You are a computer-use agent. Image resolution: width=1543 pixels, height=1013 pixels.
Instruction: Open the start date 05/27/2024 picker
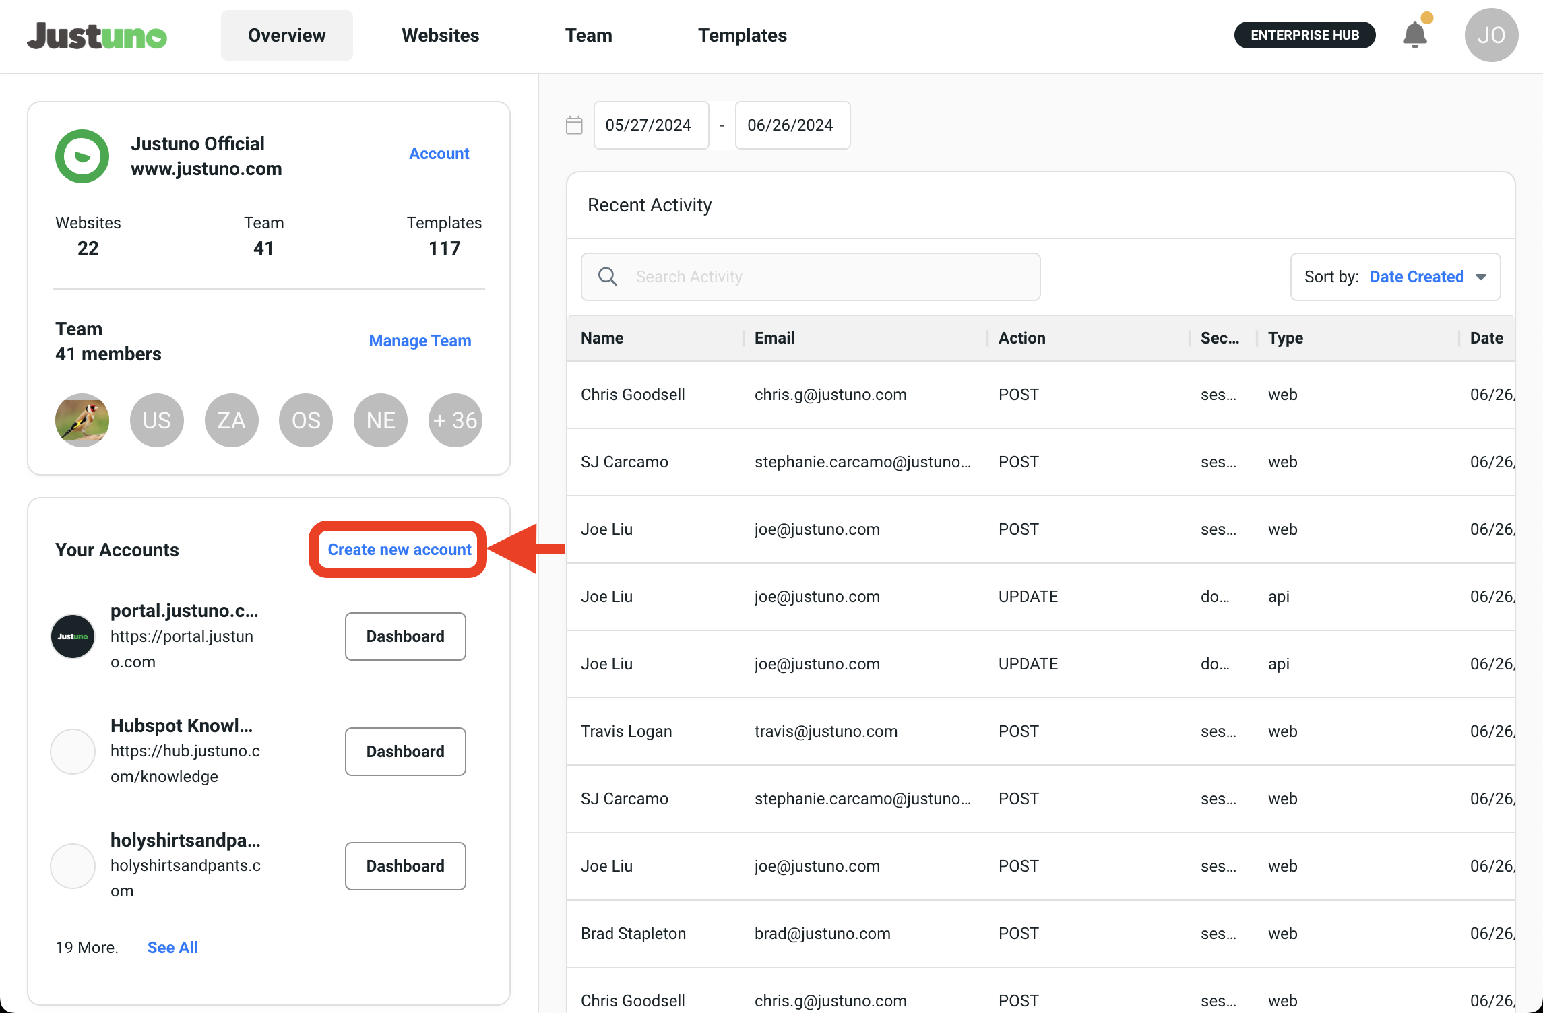click(x=650, y=125)
